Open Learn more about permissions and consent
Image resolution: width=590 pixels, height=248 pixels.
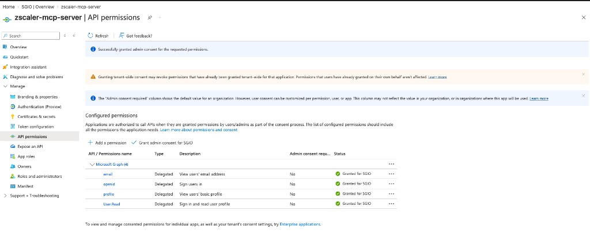coord(199,129)
